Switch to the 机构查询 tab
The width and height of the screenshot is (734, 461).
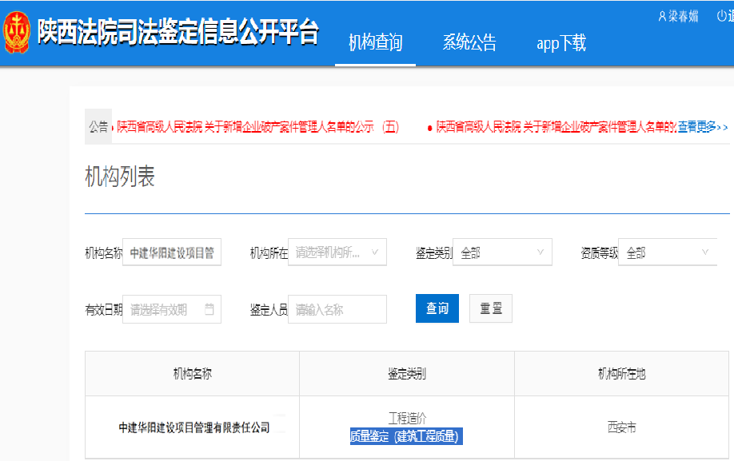tap(375, 43)
